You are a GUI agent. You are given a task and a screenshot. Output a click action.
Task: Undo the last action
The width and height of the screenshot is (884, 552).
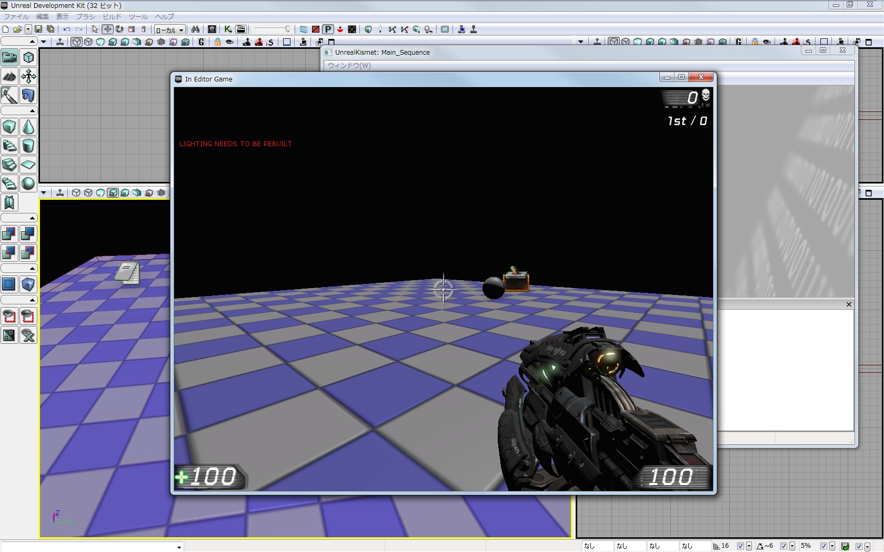[67, 29]
